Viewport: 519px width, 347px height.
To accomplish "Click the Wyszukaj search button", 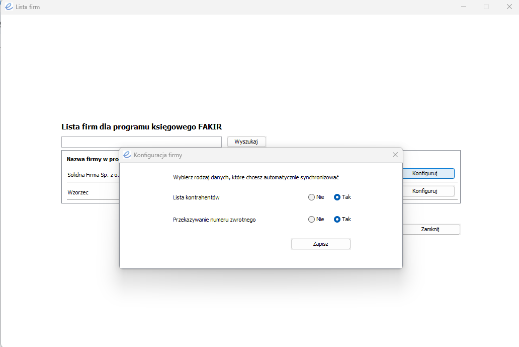I will pyautogui.click(x=246, y=142).
